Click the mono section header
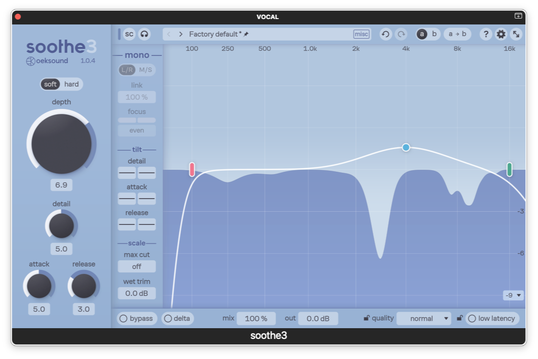Image resolution: width=538 pixels, height=359 pixels. pos(137,55)
